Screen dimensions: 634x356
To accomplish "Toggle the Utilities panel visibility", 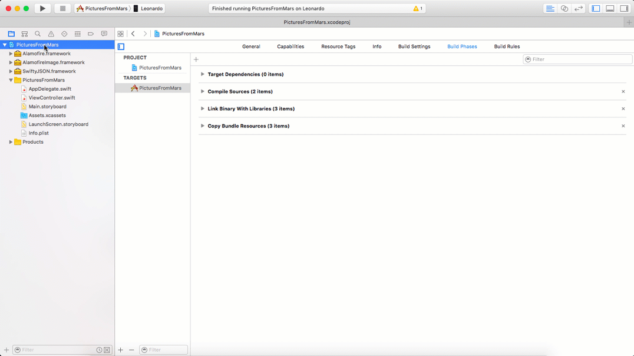I will 624,8.
